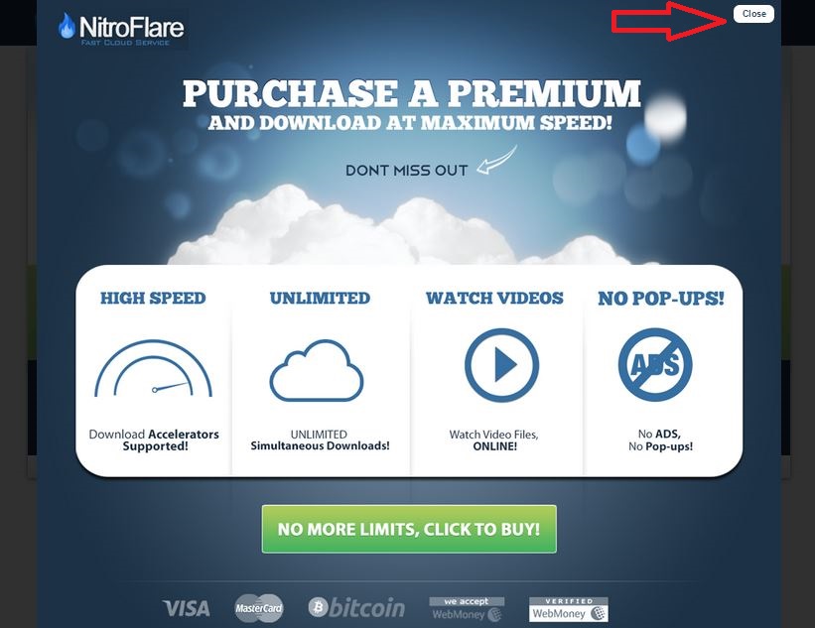The width and height of the screenshot is (815, 628).
Task: Click 'Download Accelerators Supported!' caption
Action: pos(154,440)
